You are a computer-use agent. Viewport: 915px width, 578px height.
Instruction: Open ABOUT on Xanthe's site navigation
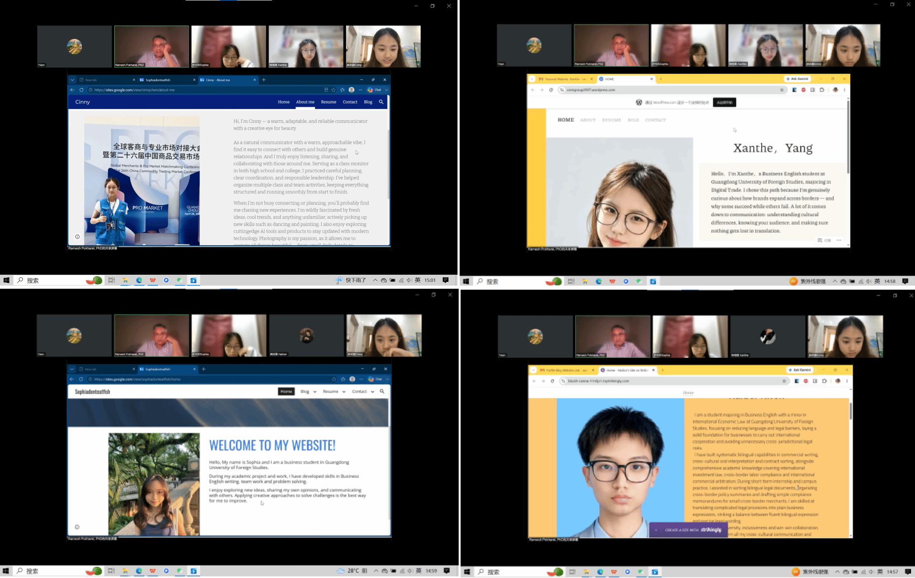[588, 120]
